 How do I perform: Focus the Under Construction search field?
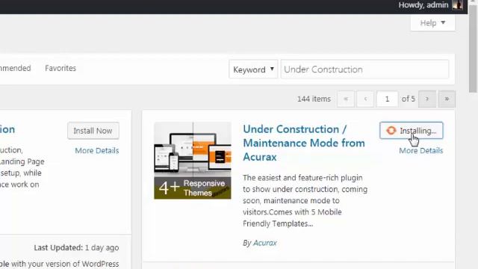point(364,69)
